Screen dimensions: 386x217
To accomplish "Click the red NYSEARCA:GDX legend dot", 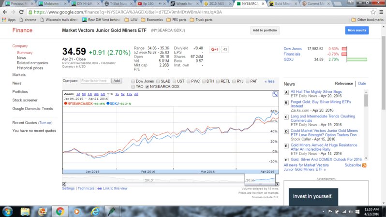I will 65,103.
